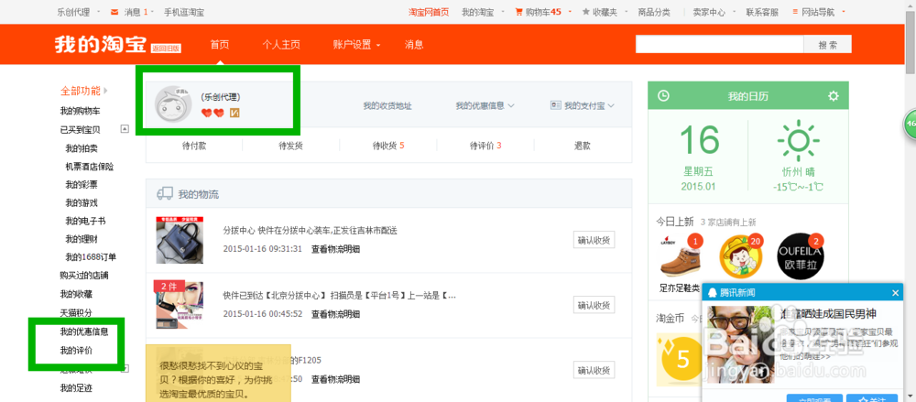Open 我的1688订单 in sidebar

pos(91,257)
